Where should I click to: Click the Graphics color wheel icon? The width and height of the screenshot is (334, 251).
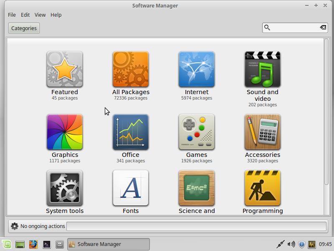click(x=65, y=132)
